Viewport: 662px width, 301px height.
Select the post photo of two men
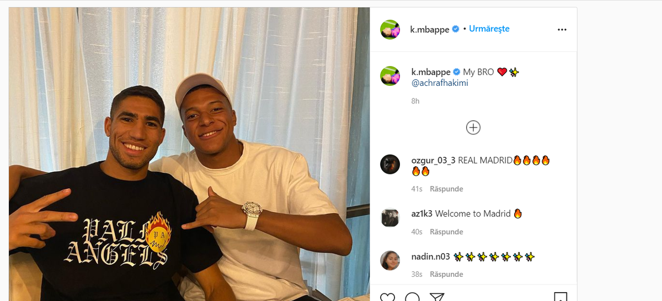point(189,154)
